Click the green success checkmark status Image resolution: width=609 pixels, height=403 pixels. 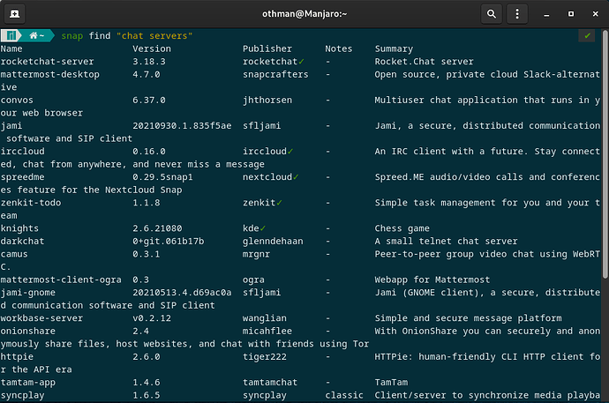[587, 35]
